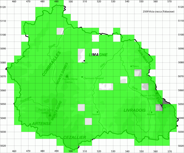Screen dimensions: 184x153
Task: Click 5020 on the left axis
Action: (x=3, y=146)
